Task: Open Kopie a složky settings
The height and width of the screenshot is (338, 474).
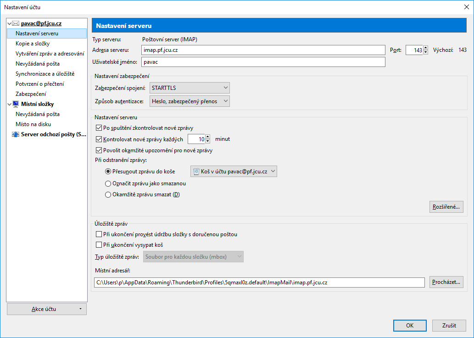Action: pyautogui.click(x=33, y=44)
